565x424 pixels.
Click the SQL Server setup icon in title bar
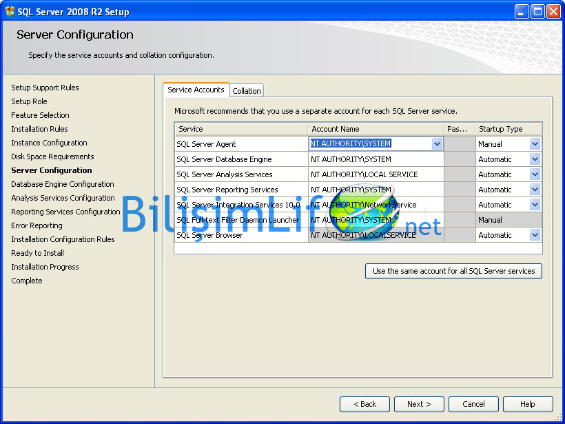tap(10, 12)
